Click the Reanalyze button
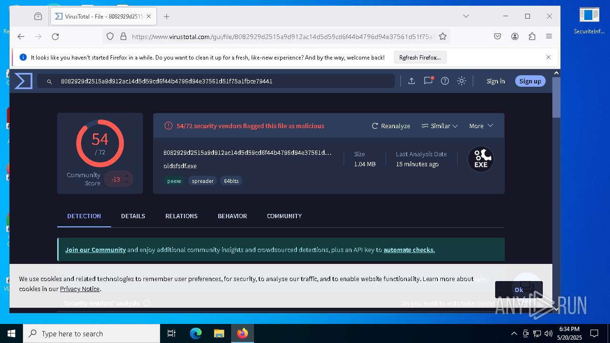The height and width of the screenshot is (343, 610). pos(391,126)
